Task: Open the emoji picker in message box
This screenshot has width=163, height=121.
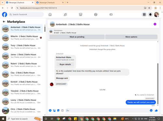Action: coord(151,110)
